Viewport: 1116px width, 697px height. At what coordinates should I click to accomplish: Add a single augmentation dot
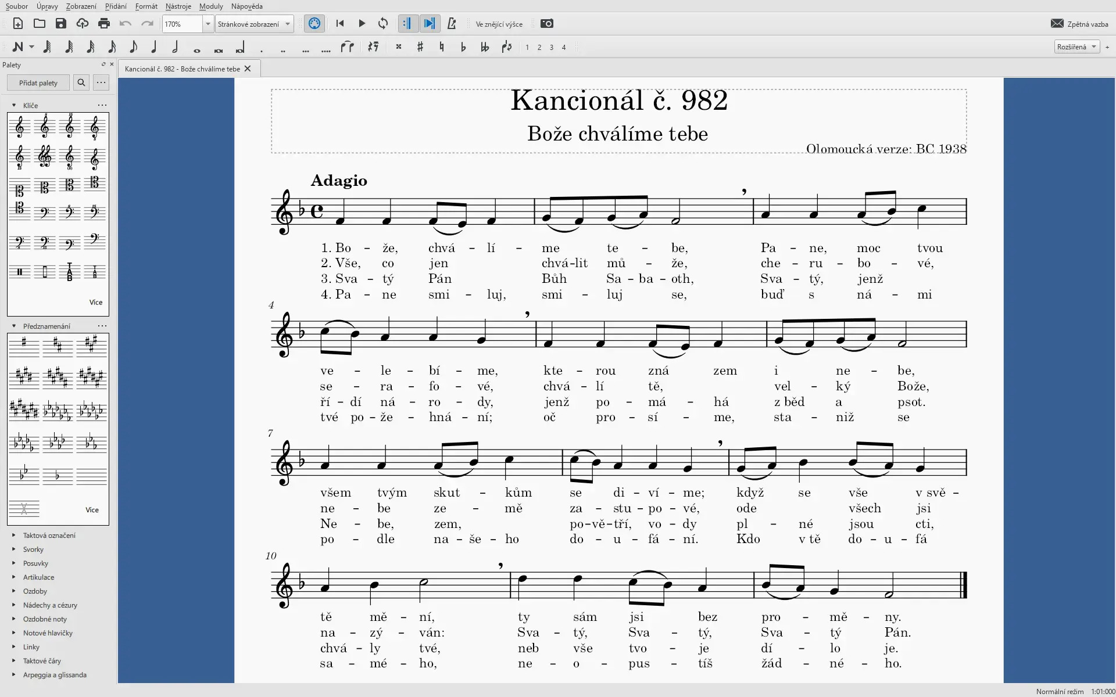click(x=262, y=51)
